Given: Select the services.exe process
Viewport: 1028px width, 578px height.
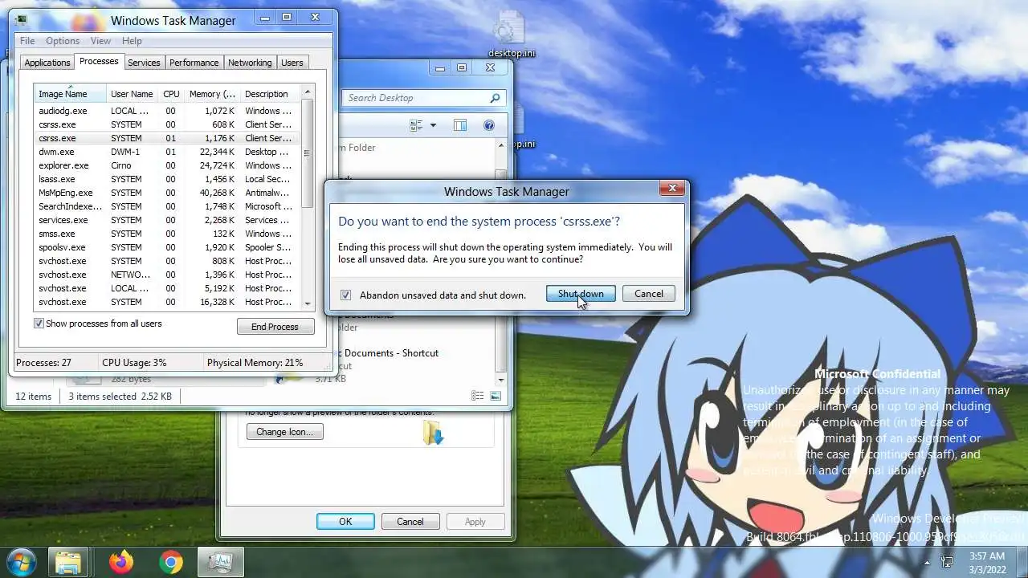Looking at the screenshot, I should 168,220.
